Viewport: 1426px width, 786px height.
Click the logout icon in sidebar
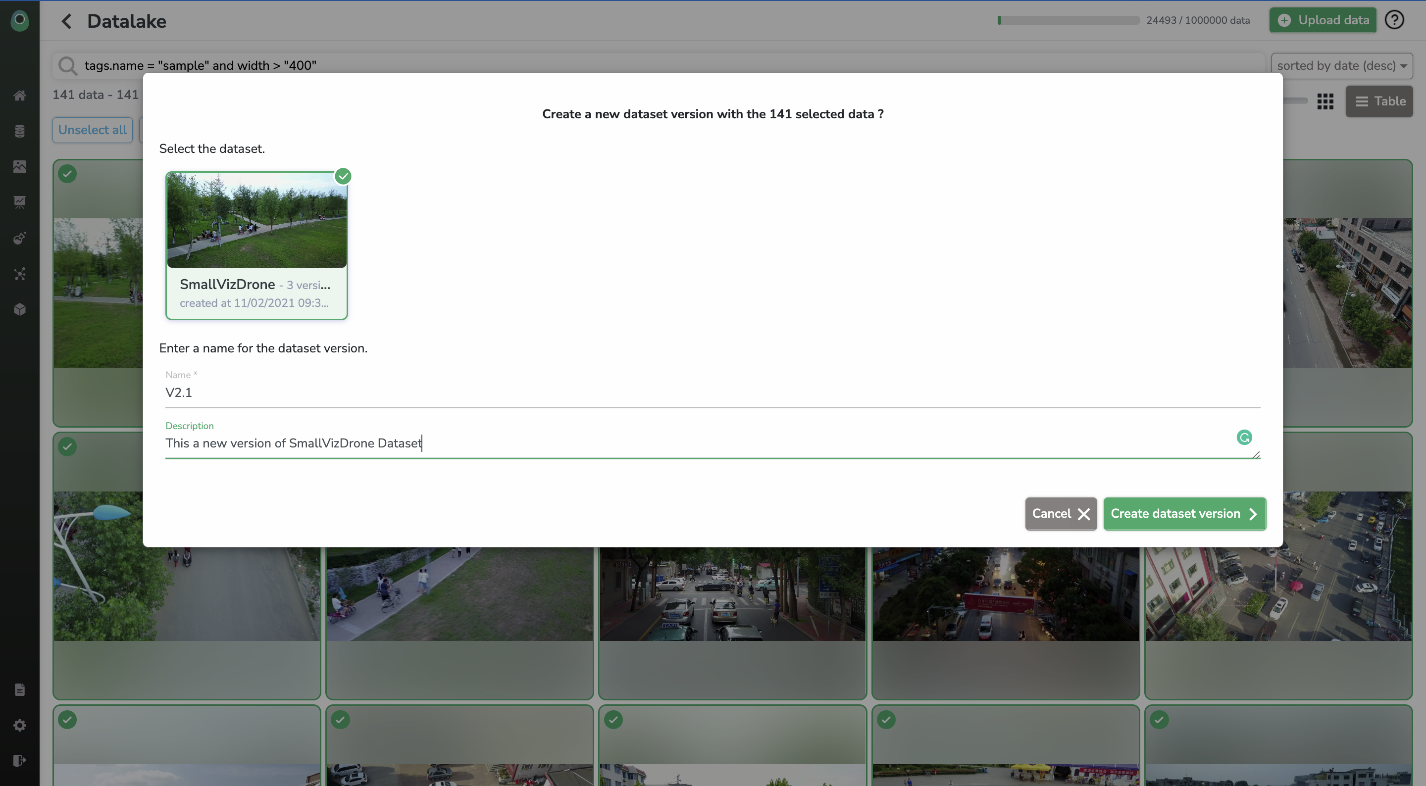coord(20,761)
